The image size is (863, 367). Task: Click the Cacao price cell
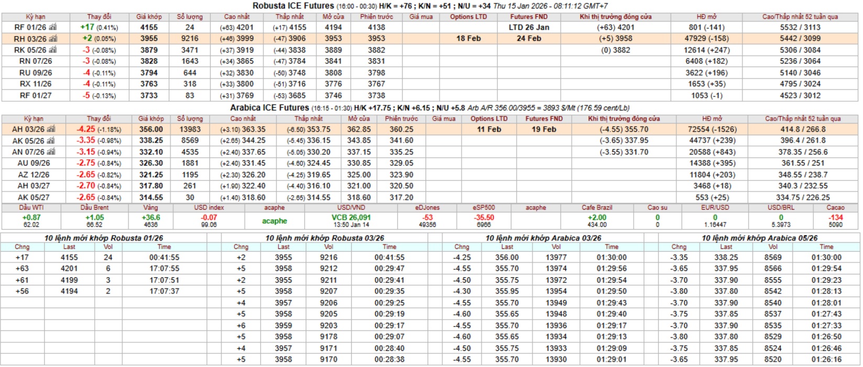tap(835, 217)
